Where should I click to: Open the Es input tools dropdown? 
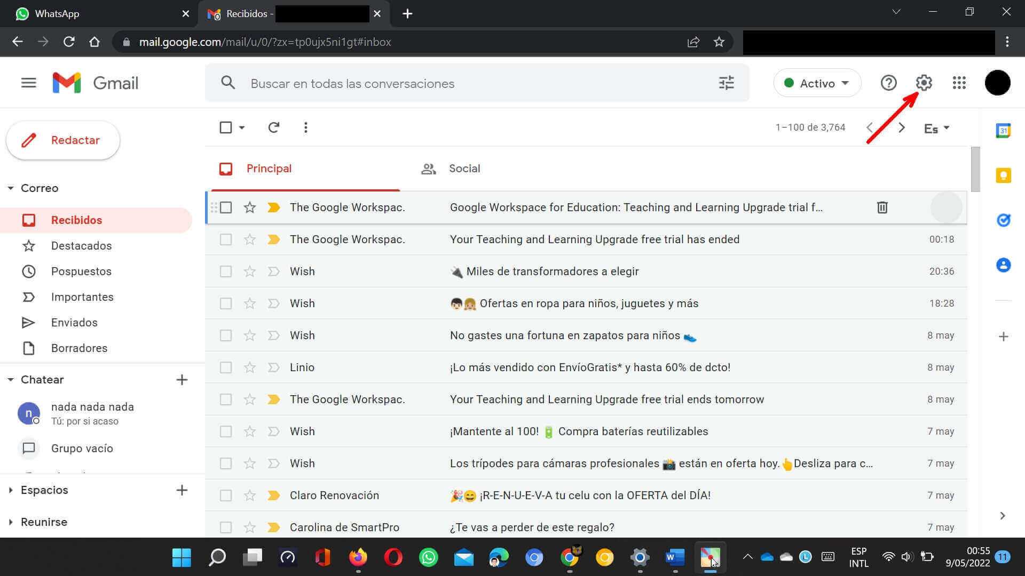[x=936, y=128]
